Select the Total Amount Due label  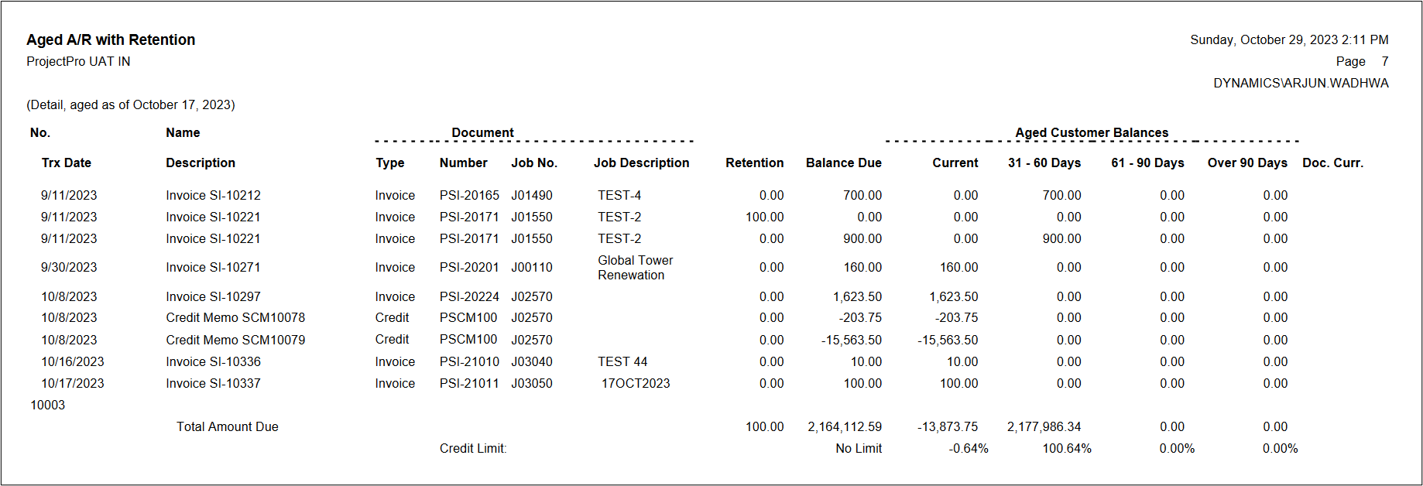point(227,427)
